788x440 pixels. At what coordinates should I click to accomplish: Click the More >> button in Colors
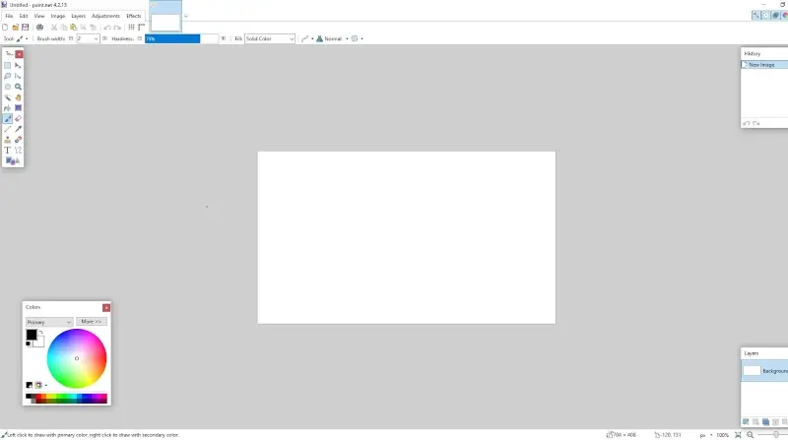[91, 322]
